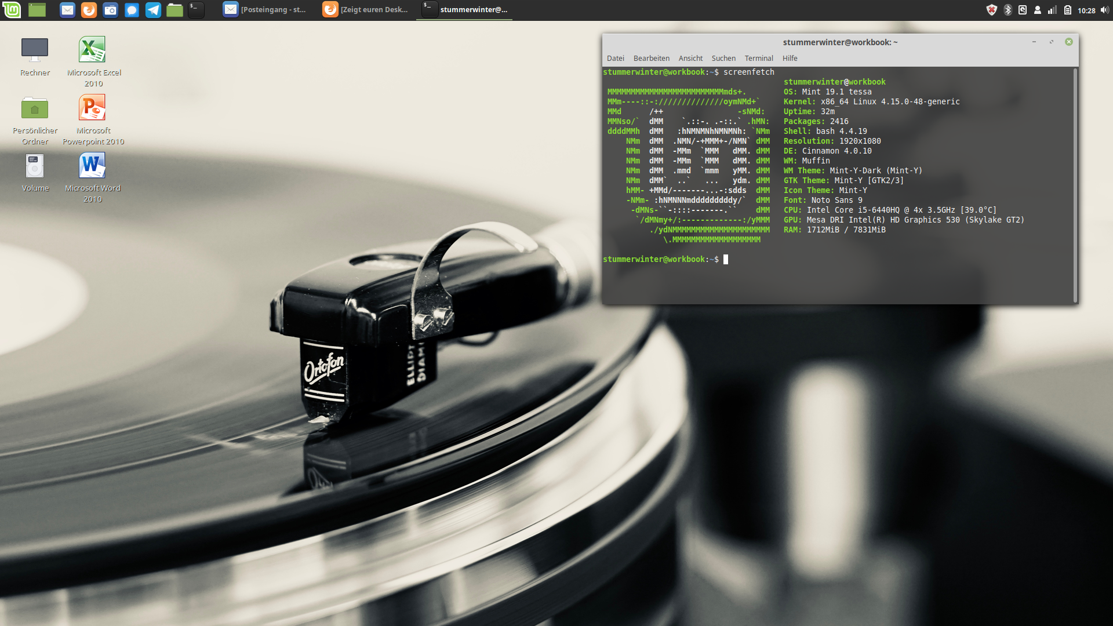
Task: Open the screenshot camera launcher
Action: coord(110,10)
